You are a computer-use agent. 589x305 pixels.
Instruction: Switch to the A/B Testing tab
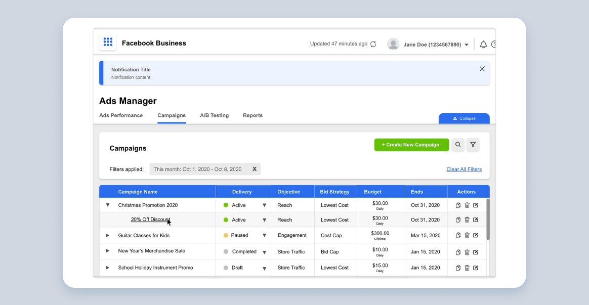pos(214,115)
